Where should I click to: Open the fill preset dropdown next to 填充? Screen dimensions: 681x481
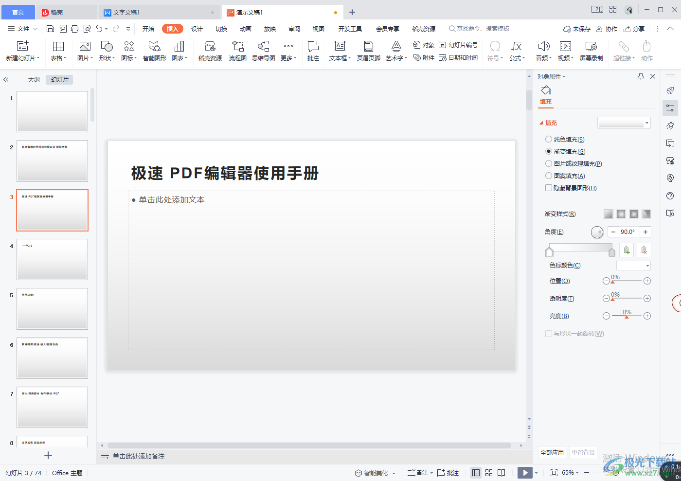pos(624,123)
